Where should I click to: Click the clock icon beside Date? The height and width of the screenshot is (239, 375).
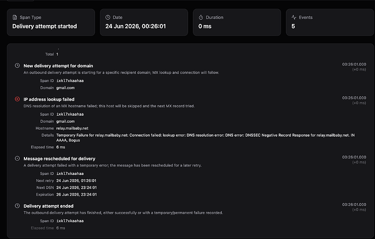108,17
